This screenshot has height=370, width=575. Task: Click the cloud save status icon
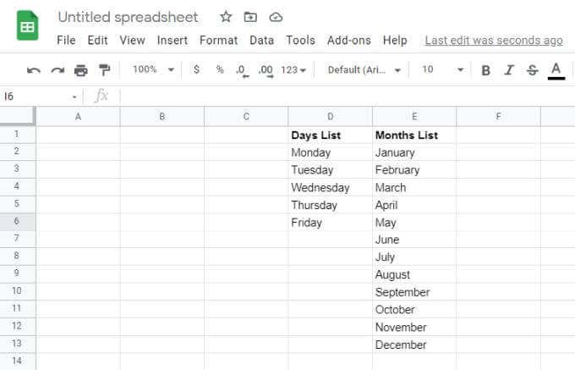(276, 17)
